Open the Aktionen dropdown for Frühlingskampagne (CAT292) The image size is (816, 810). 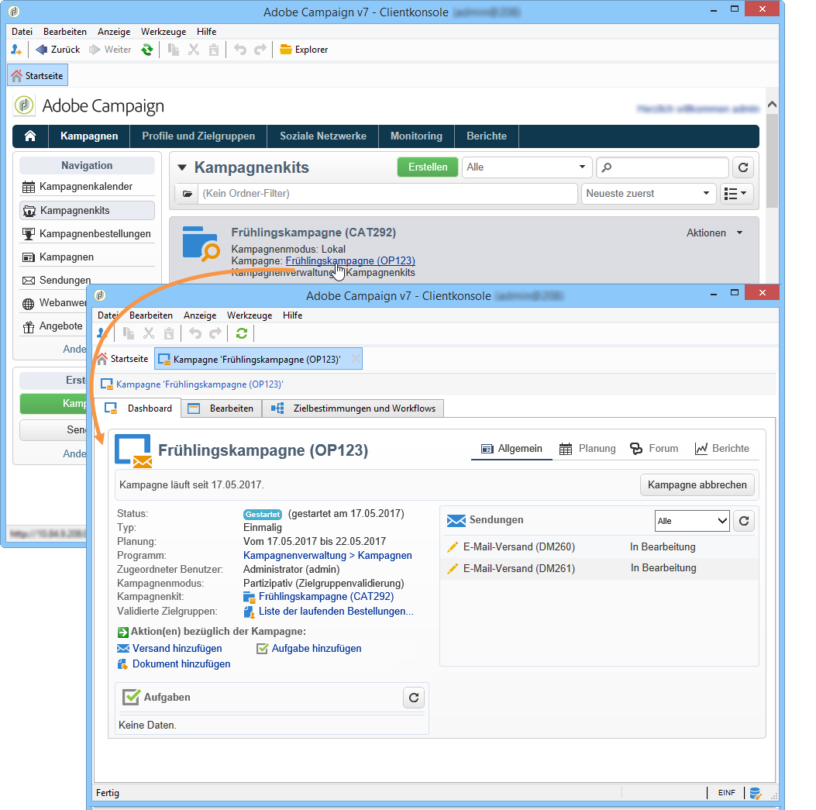(x=714, y=233)
